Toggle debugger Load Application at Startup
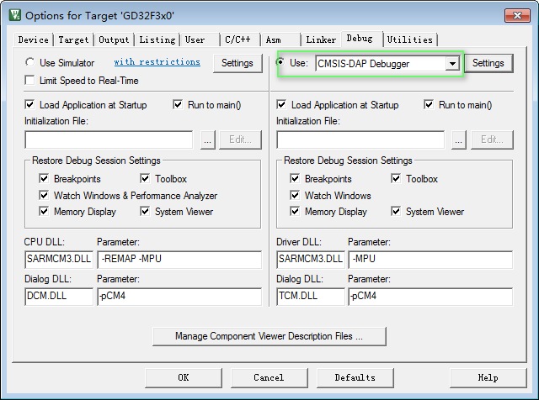 tap(281, 104)
